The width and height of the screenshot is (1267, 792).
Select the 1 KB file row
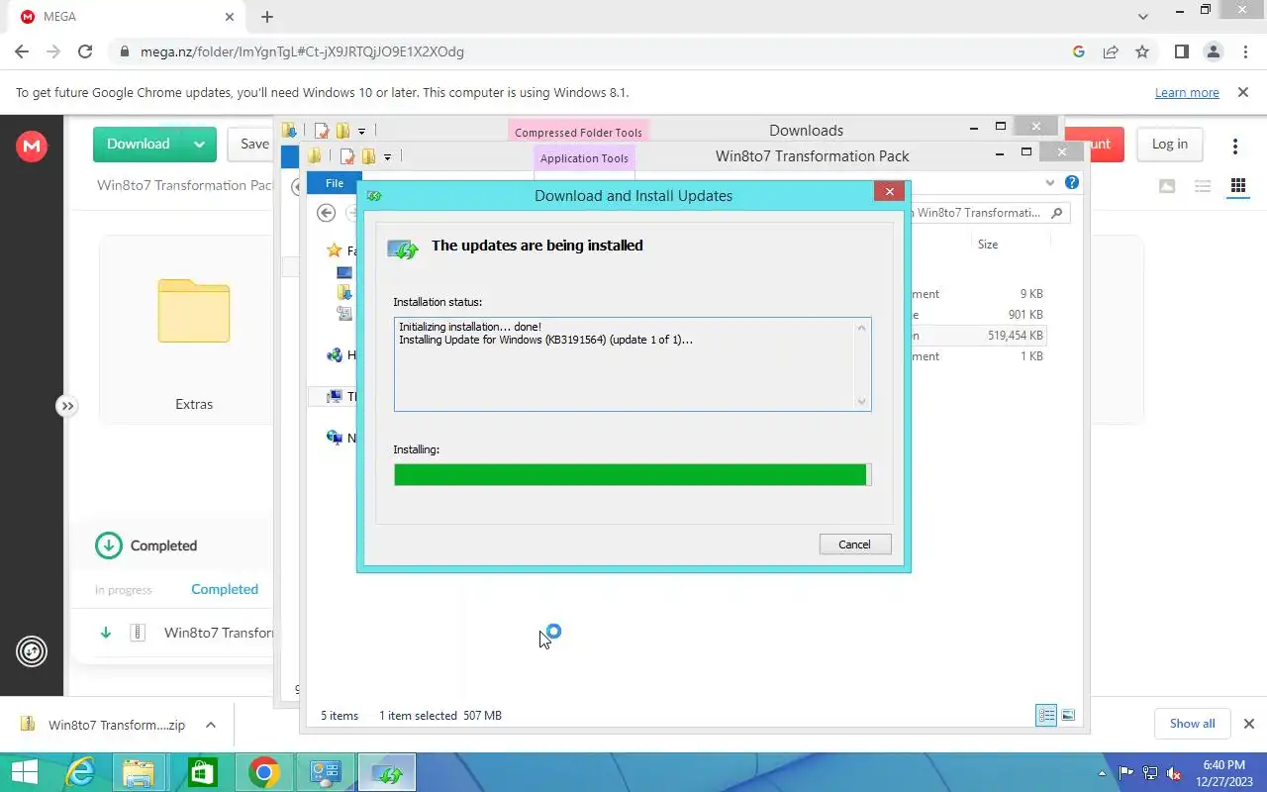tap(978, 356)
